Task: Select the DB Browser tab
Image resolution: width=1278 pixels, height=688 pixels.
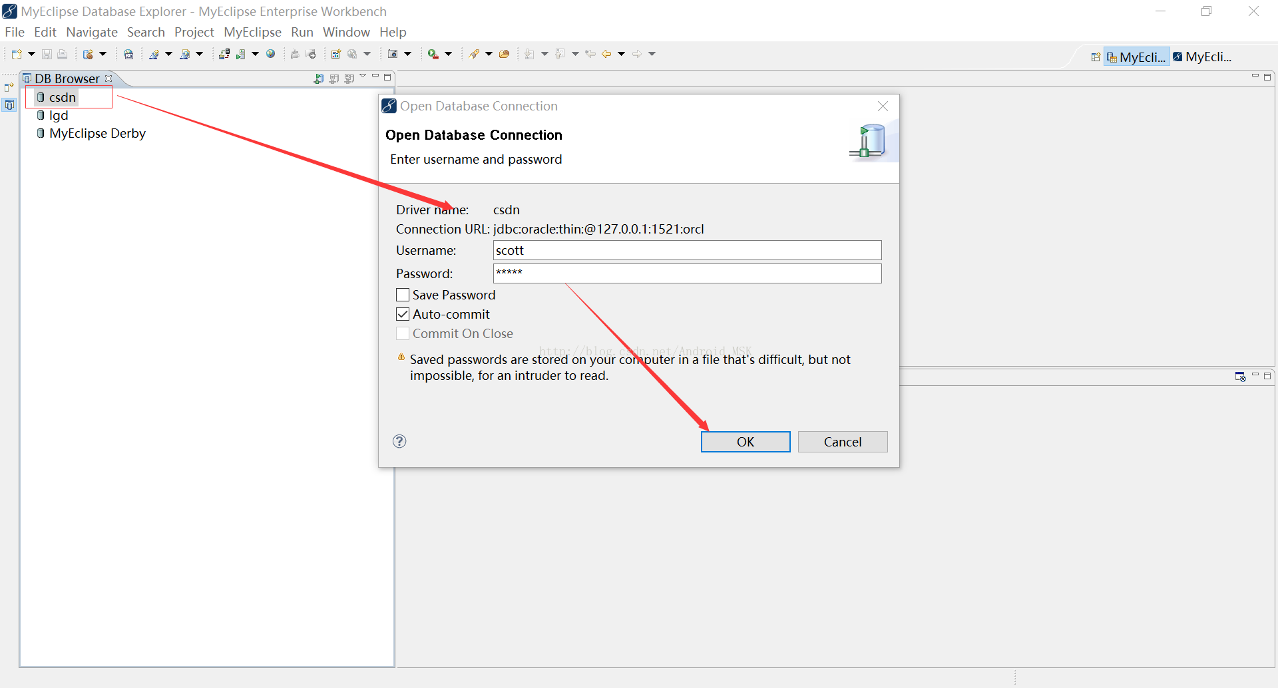Action: point(67,79)
